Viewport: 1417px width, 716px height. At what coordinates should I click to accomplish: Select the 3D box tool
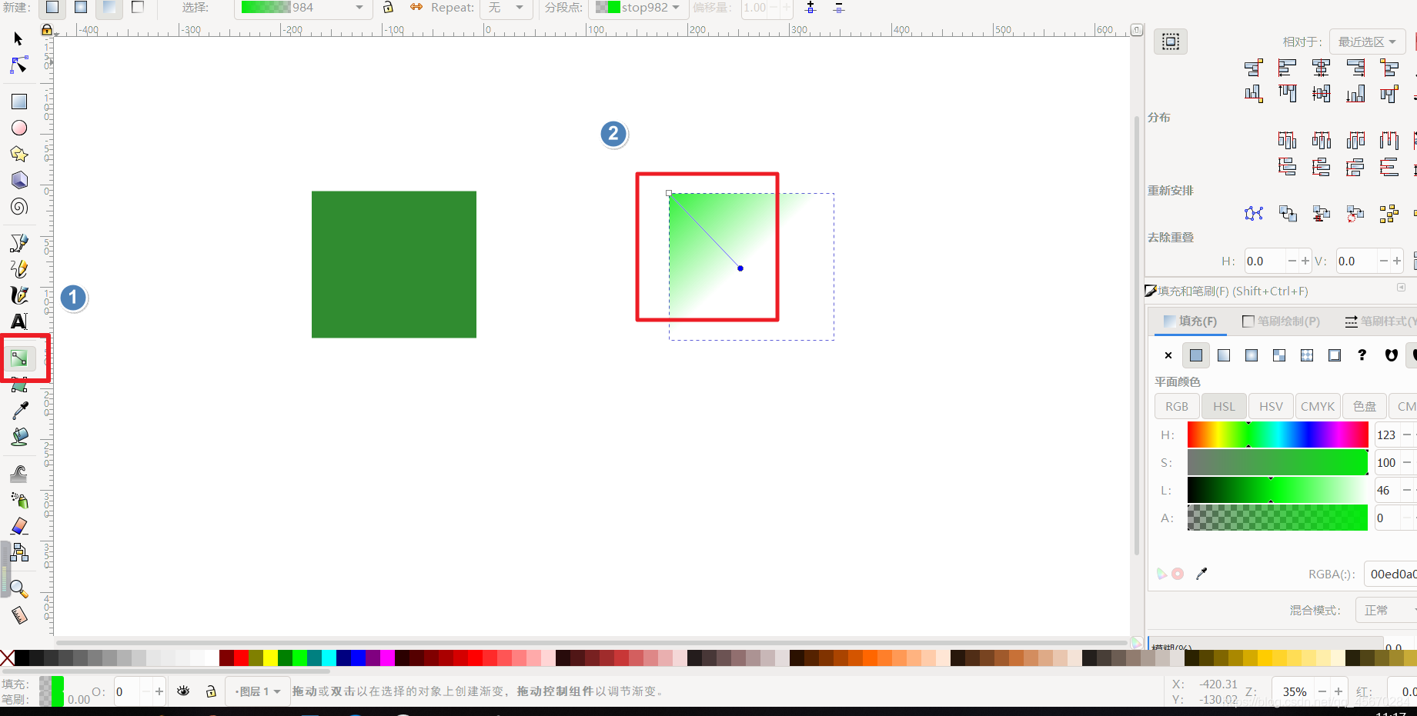18,180
